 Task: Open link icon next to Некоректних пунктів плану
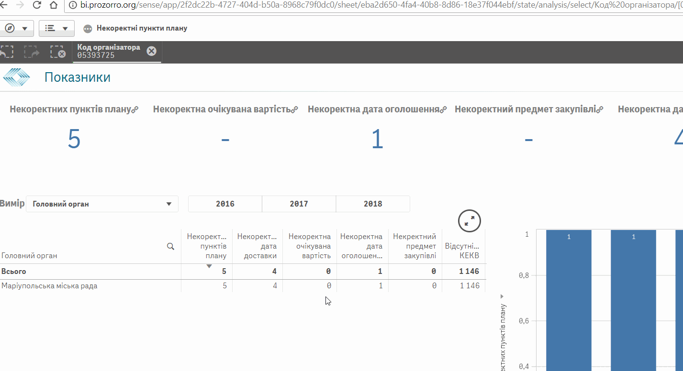[135, 109]
